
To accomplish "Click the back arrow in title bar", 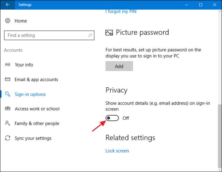I will point(8,4).
